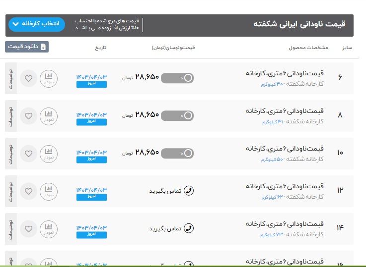
Task: Toggle price fluctuation switch for size 8
Action: tap(177, 115)
